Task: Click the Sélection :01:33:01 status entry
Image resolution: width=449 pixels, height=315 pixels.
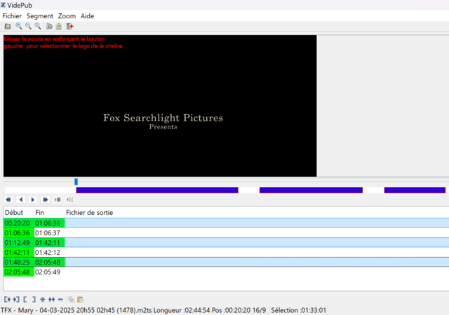Action: [298, 310]
